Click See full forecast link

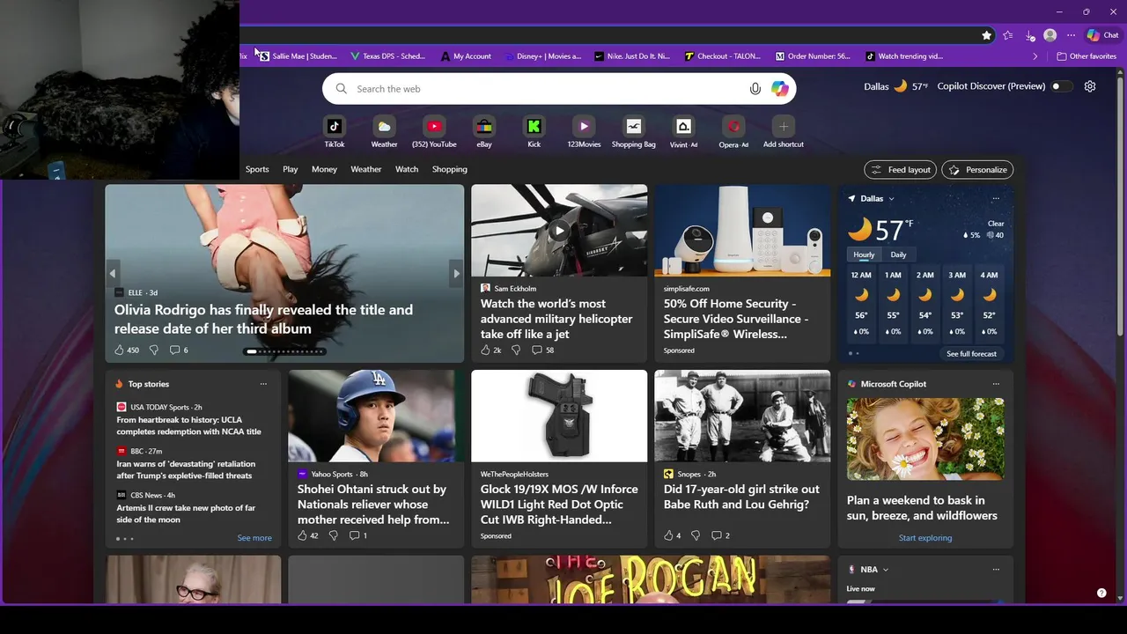[971, 354]
